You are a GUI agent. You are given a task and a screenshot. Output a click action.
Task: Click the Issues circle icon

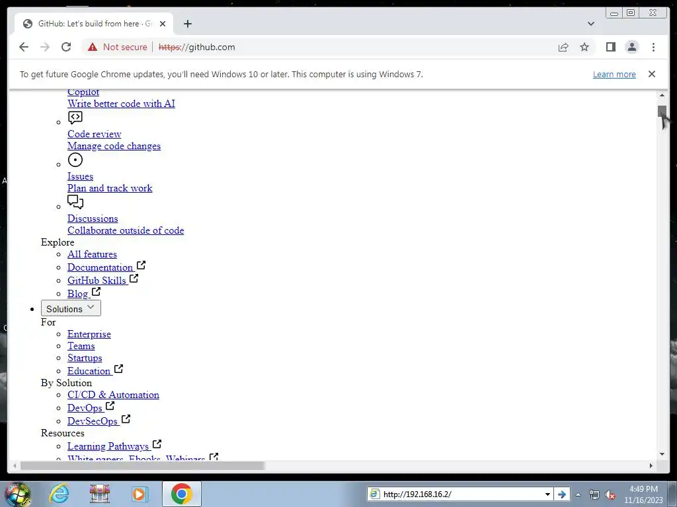click(x=75, y=160)
